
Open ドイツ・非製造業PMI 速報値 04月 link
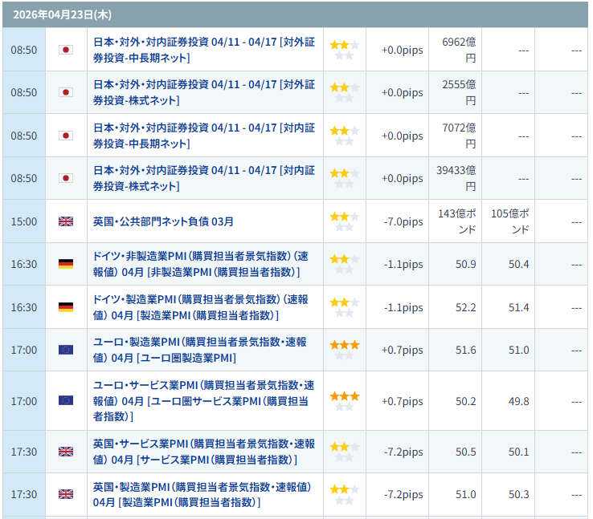tap(200, 264)
